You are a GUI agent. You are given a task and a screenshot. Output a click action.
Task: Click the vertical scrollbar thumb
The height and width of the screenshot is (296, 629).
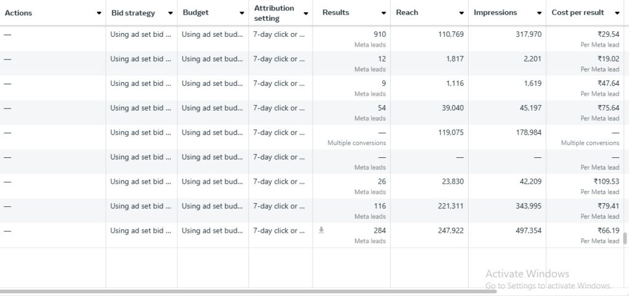[625, 238]
